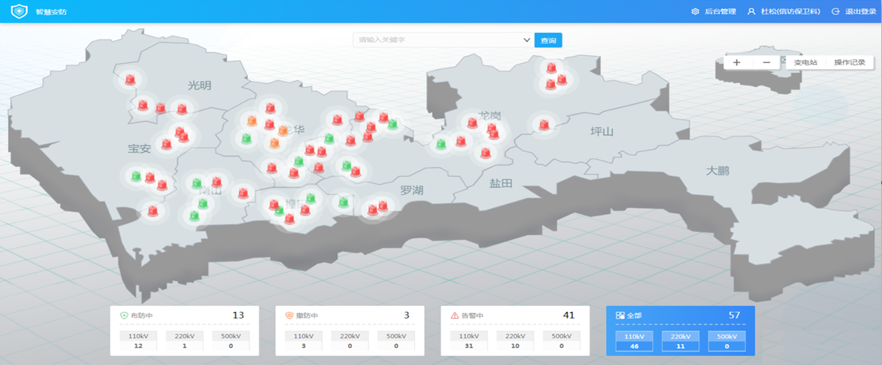This screenshot has width=882, height=365.
Task: Select the lone red marker left of 坪山
Action: [x=544, y=124]
